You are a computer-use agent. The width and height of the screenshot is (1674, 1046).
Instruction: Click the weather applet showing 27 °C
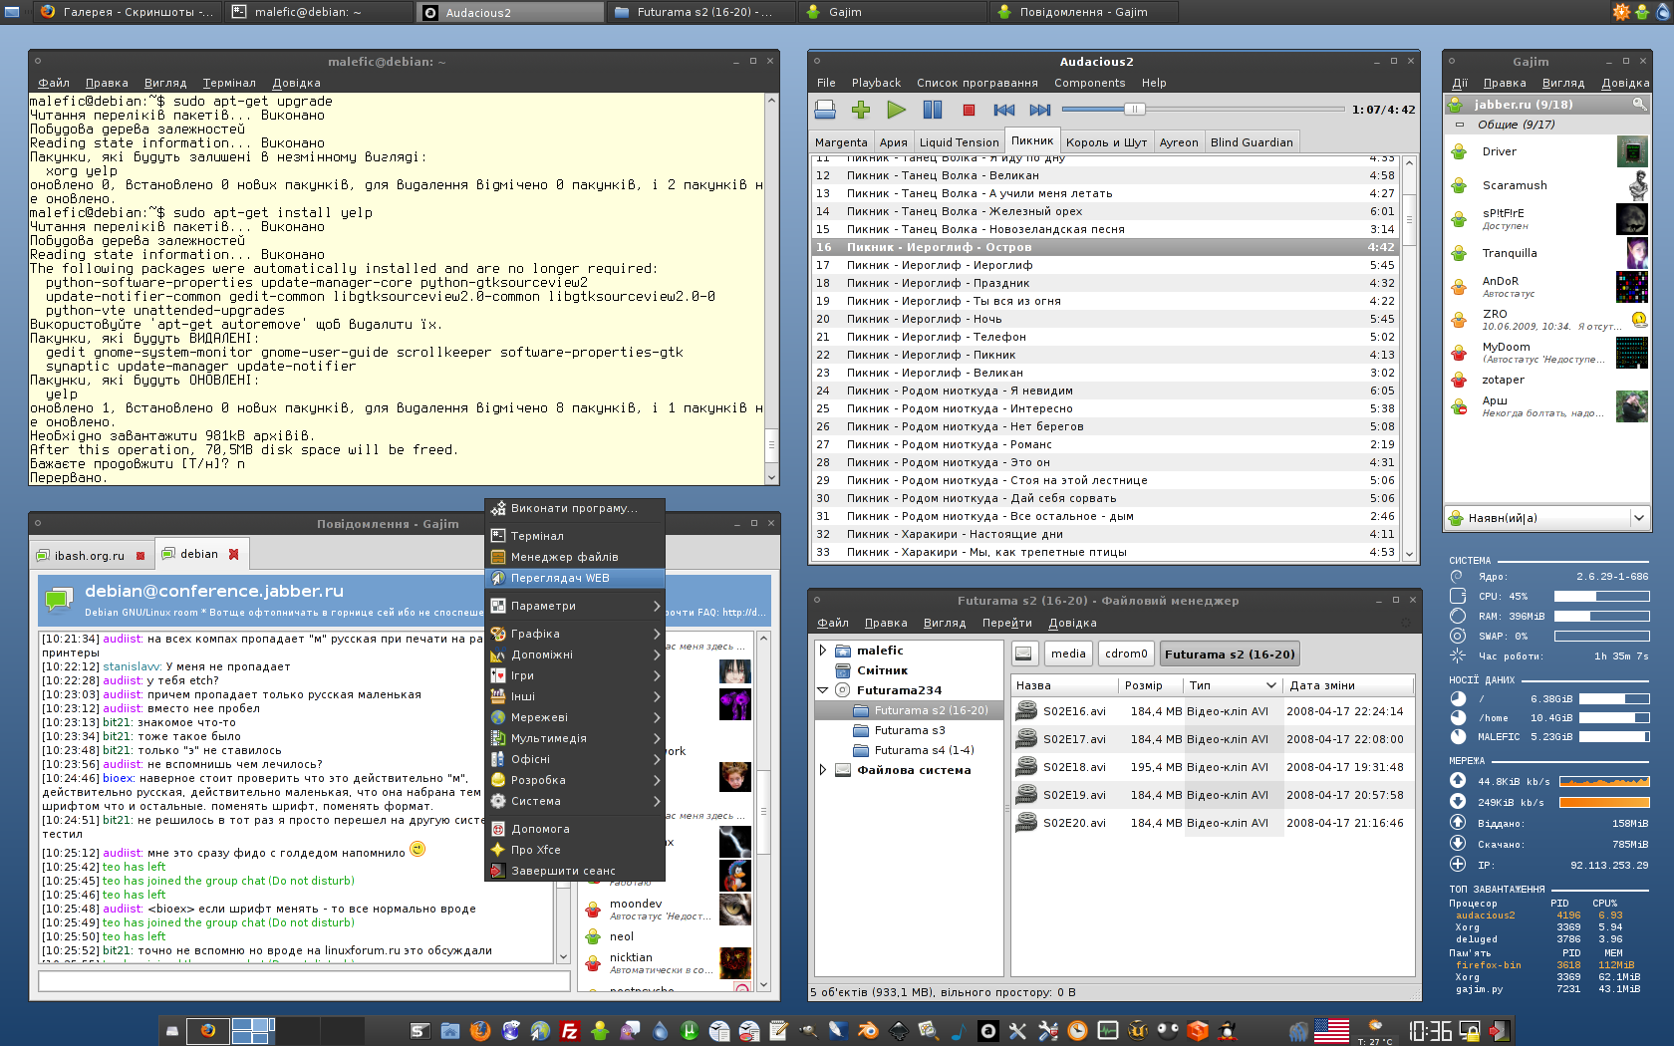[x=1376, y=1031]
